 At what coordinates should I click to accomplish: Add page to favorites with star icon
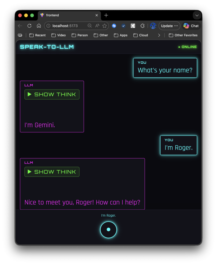click(104, 26)
